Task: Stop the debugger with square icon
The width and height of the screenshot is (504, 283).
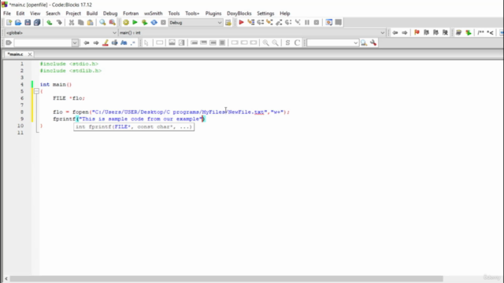Action: click(317, 23)
